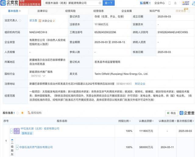Click the 111800万元 registered capital value
195x157 pixels.
click(101, 24)
